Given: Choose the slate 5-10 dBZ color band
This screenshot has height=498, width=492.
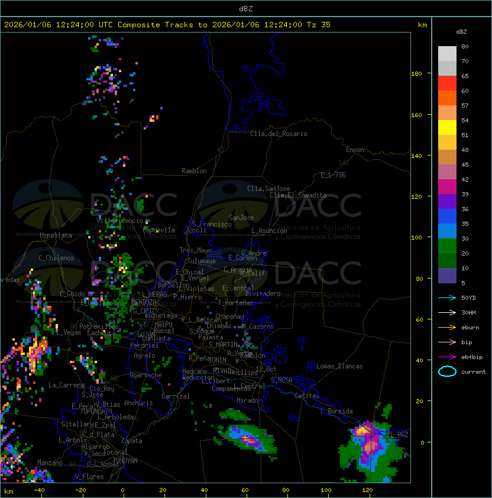Looking at the screenshot, I should click(x=447, y=276).
